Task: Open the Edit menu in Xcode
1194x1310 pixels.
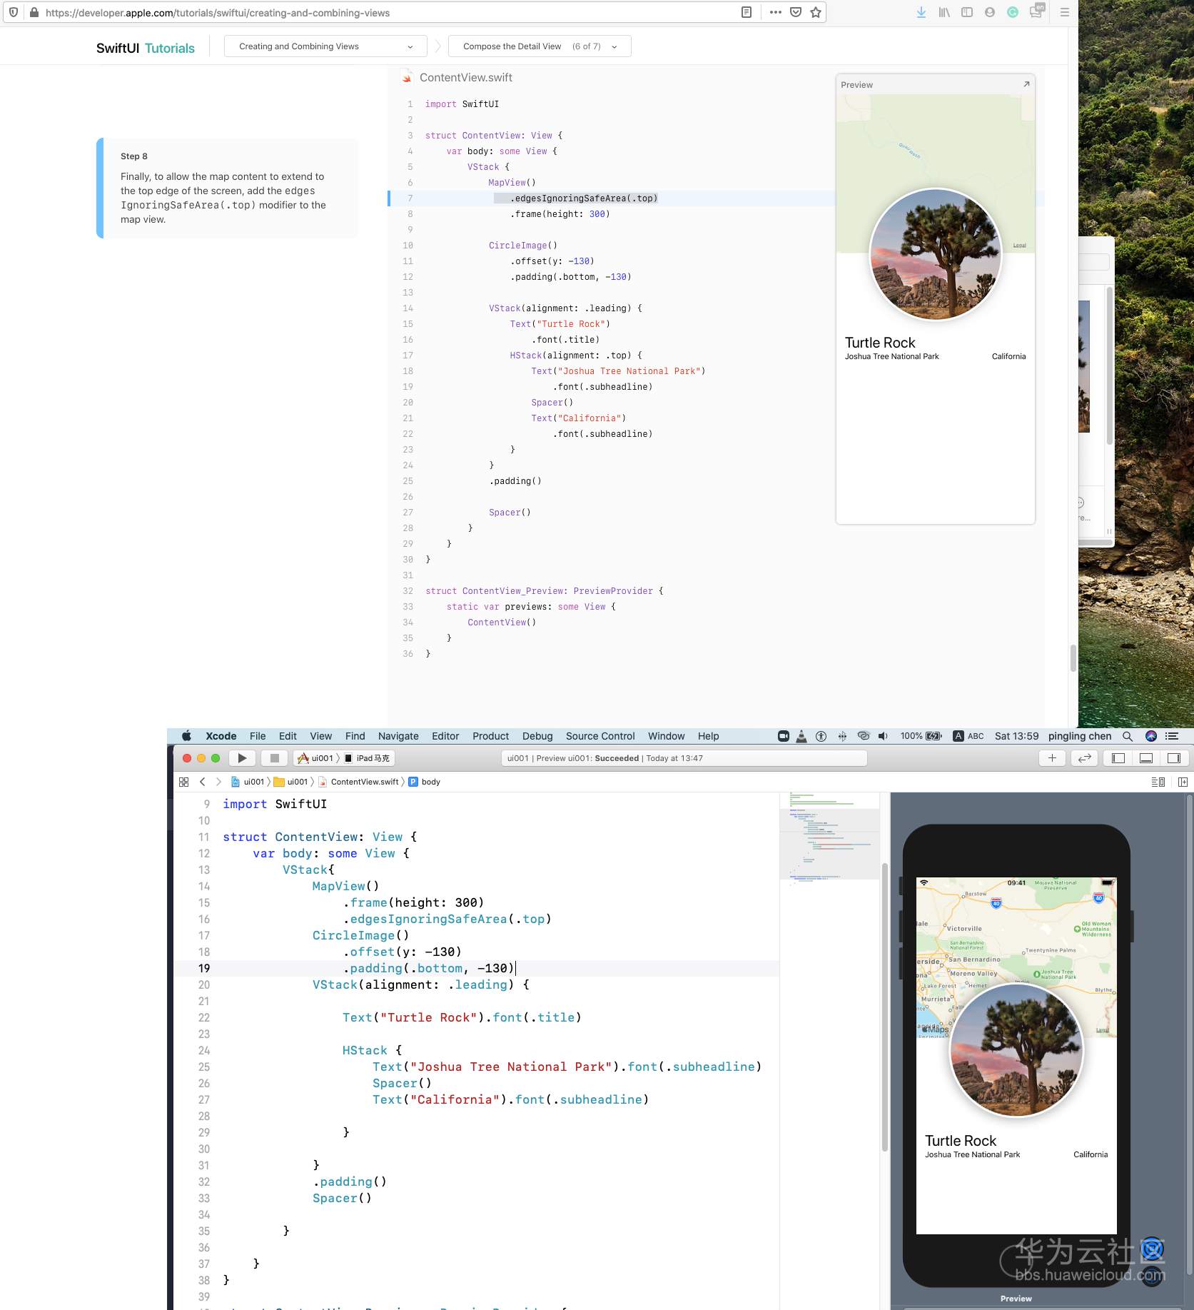Action: click(x=288, y=736)
